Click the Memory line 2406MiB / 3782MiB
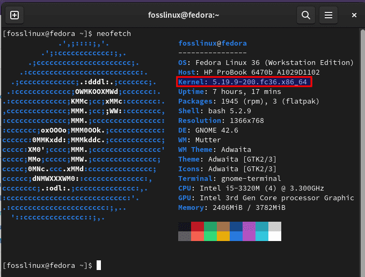The height and width of the screenshot is (277, 365). click(x=232, y=208)
